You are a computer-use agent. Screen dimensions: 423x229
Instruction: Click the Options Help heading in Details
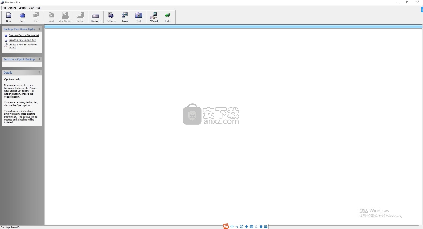tap(12, 79)
